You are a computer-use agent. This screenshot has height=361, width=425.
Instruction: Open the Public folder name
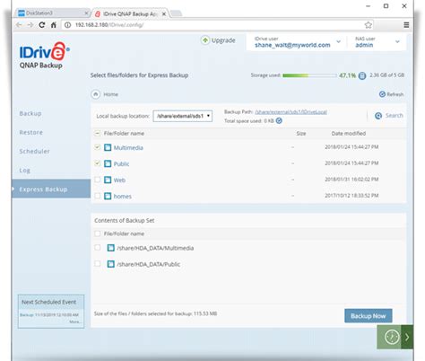[x=121, y=163]
